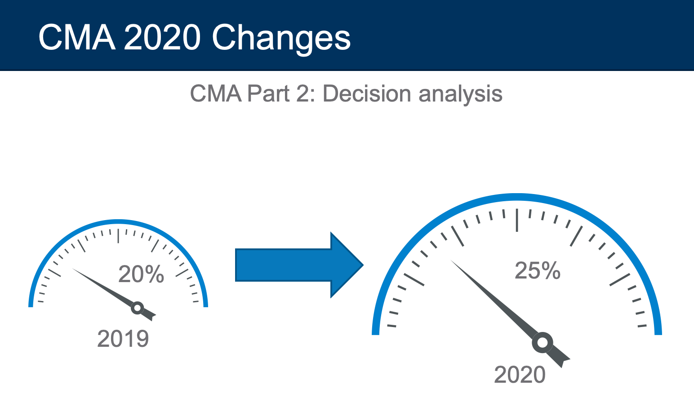Click the 2020 gauge needle pivot circle

543,343
